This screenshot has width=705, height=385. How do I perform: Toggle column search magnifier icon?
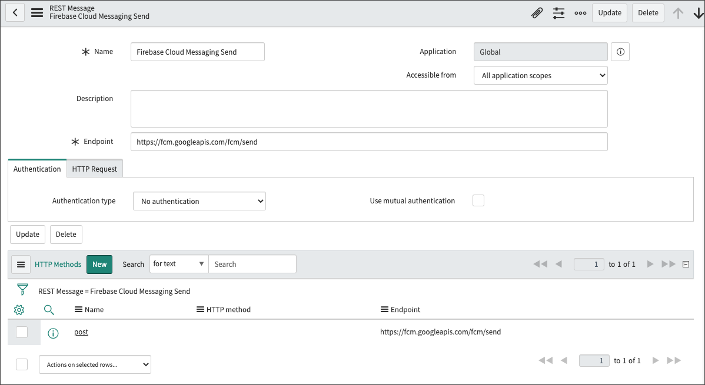pos(49,310)
